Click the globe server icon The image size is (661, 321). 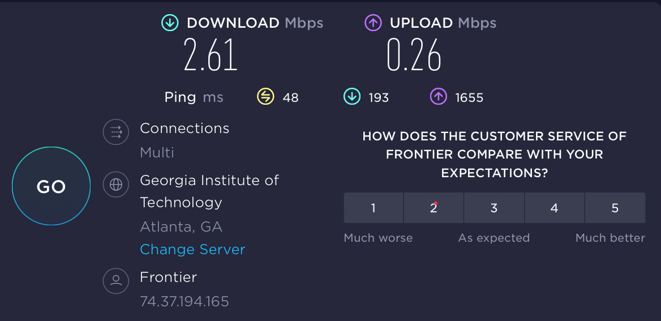tap(116, 185)
